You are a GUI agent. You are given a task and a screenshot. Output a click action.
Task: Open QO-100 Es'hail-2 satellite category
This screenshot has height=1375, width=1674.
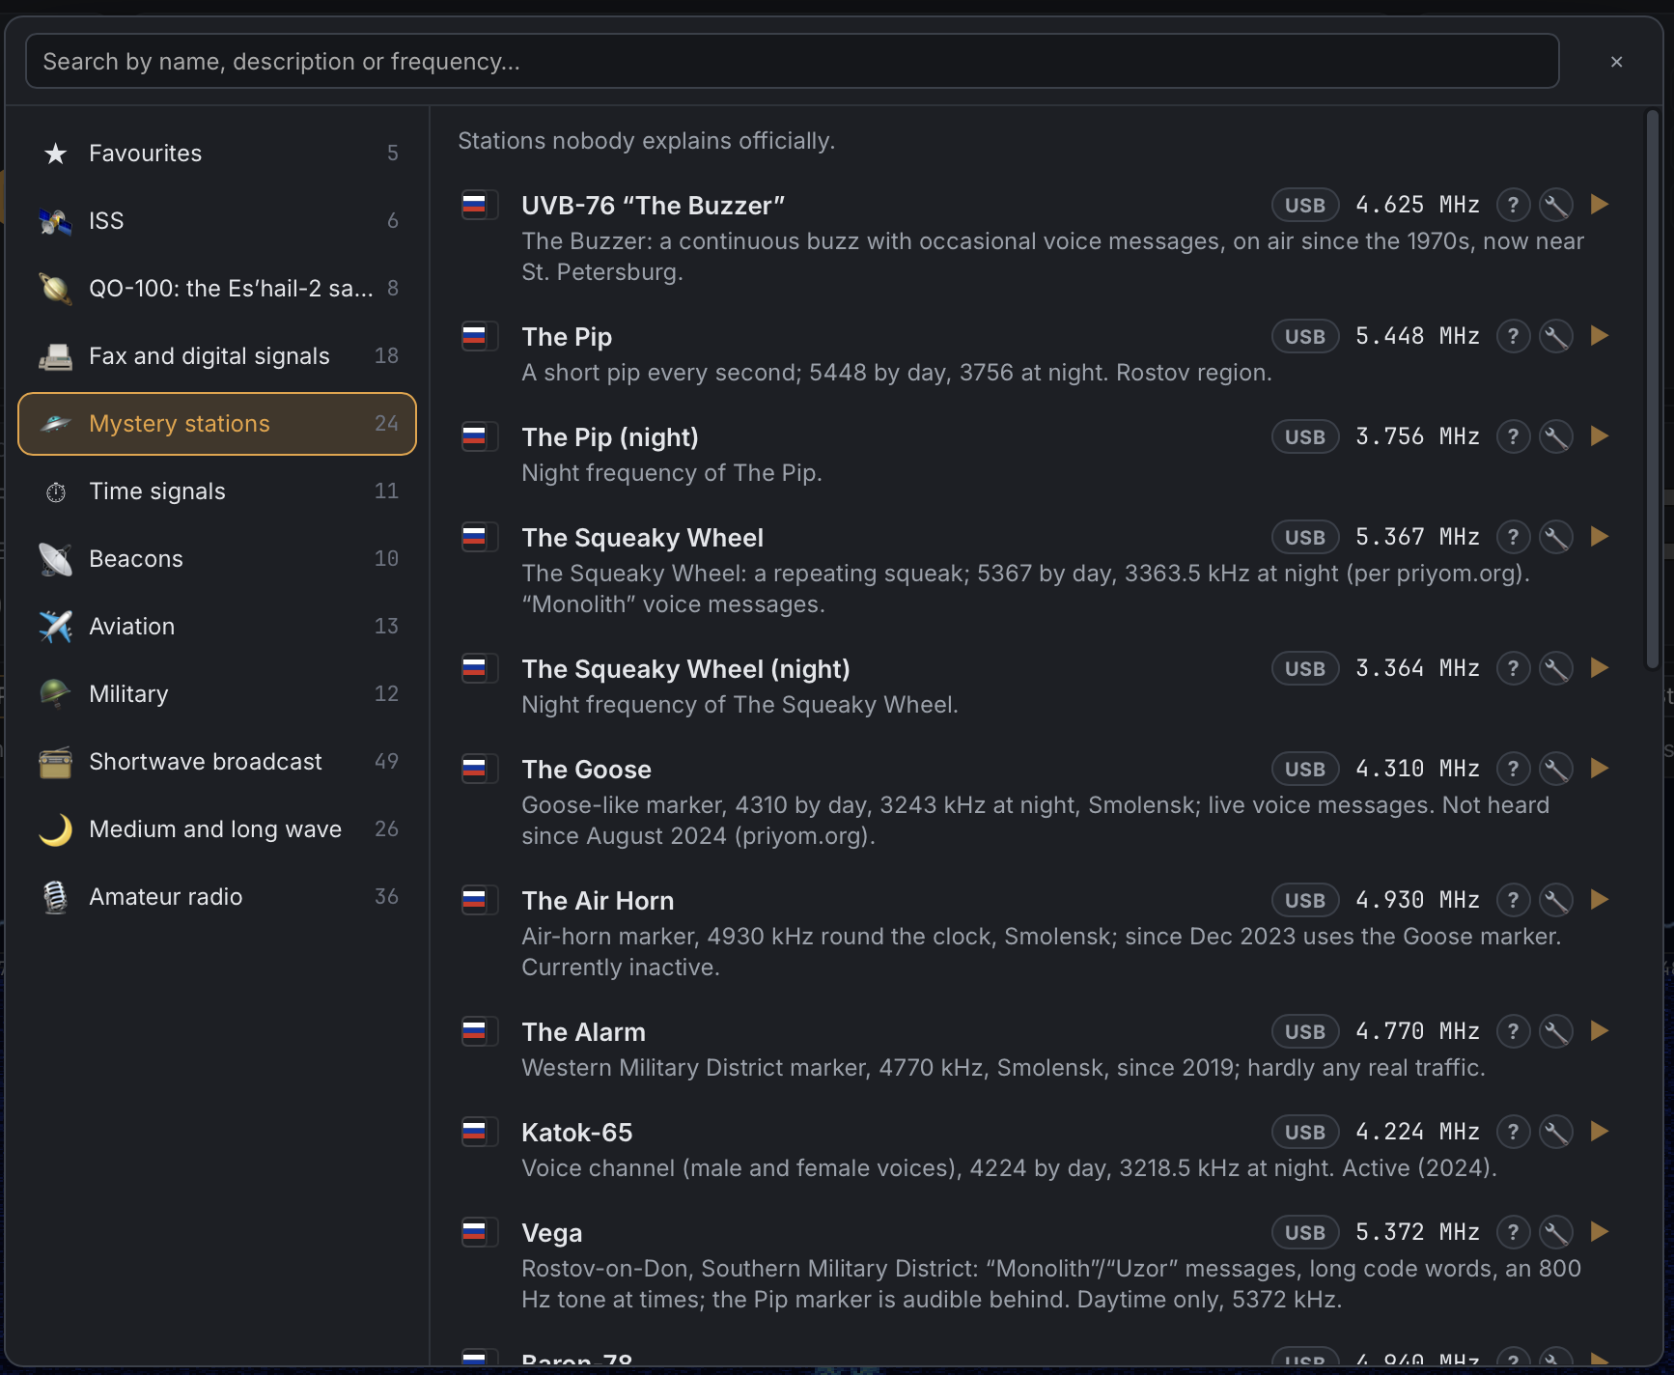point(217,289)
